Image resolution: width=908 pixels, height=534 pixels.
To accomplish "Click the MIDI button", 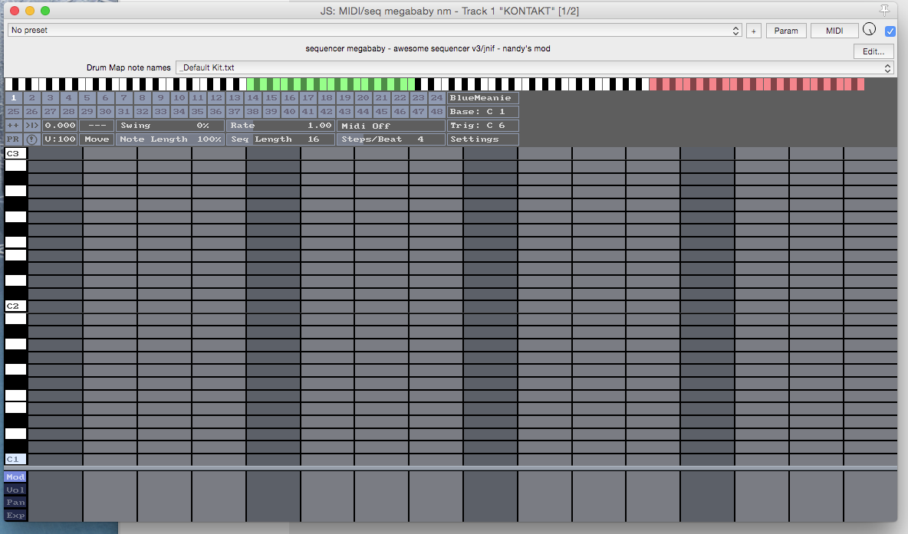I will [834, 31].
